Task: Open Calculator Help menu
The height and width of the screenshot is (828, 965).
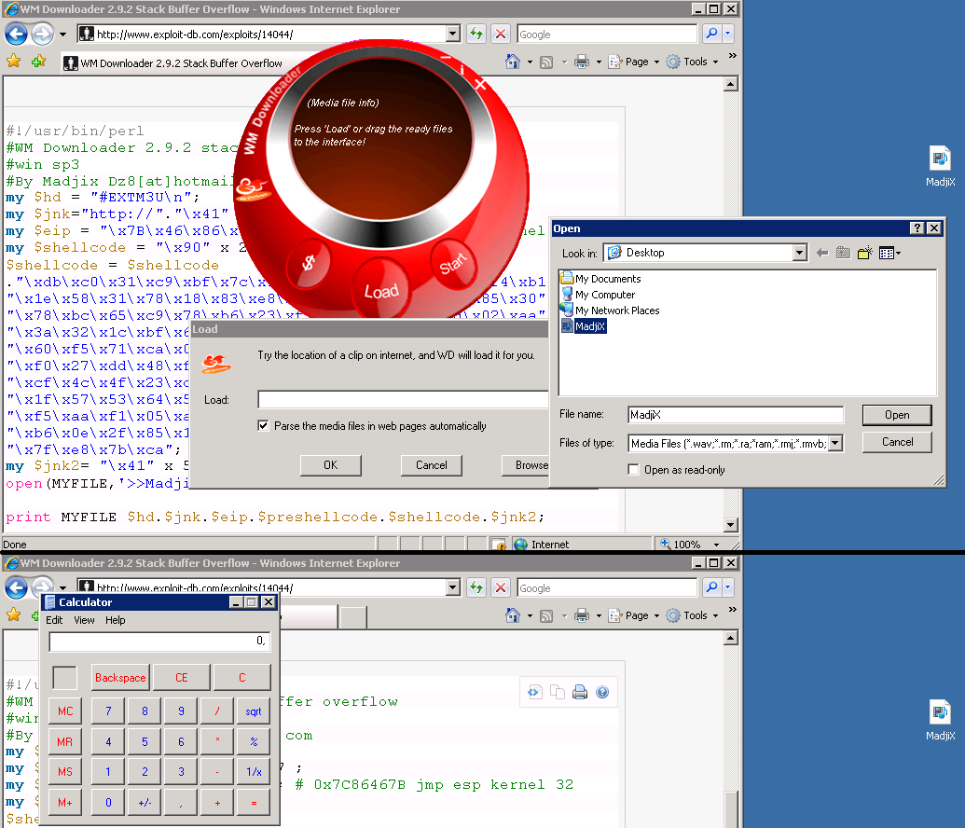Action: pyautogui.click(x=115, y=620)
